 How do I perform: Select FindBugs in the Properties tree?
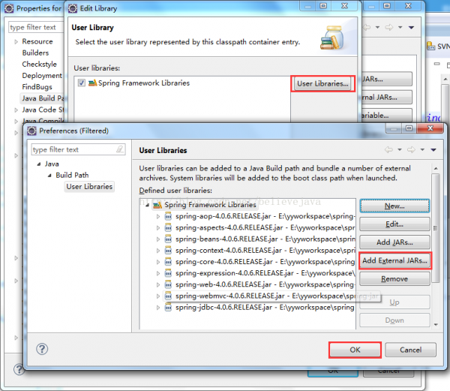pyautogui.click(x=37, y=87)
